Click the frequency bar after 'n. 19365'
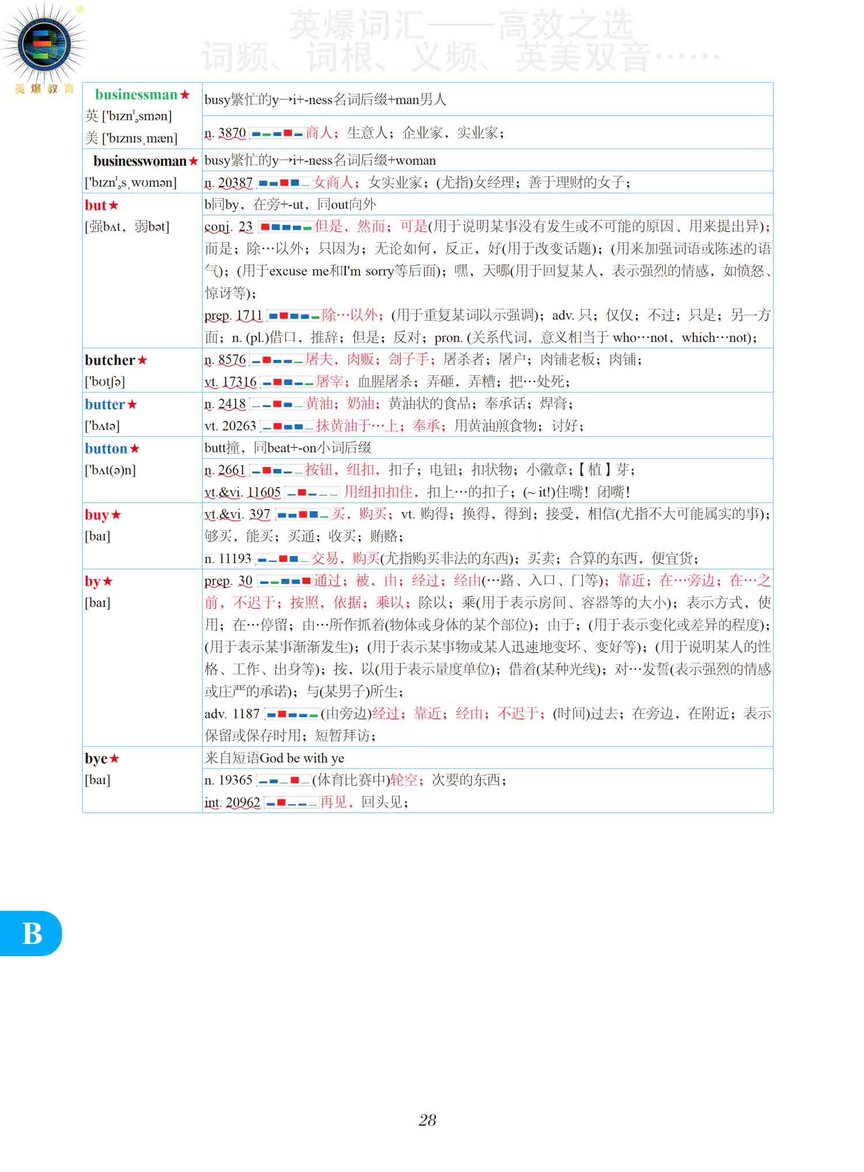Screen dimensions: 864x1172 283,781
